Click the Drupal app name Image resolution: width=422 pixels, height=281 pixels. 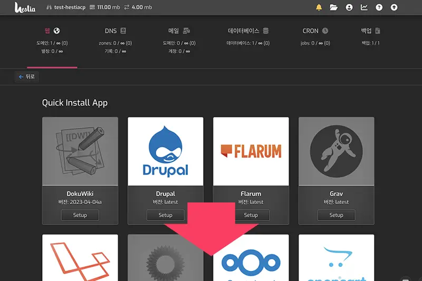[x=166, y=193]
